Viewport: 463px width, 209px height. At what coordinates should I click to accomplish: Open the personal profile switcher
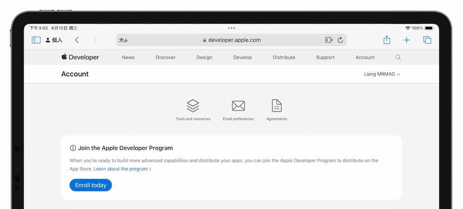point(54,40)
